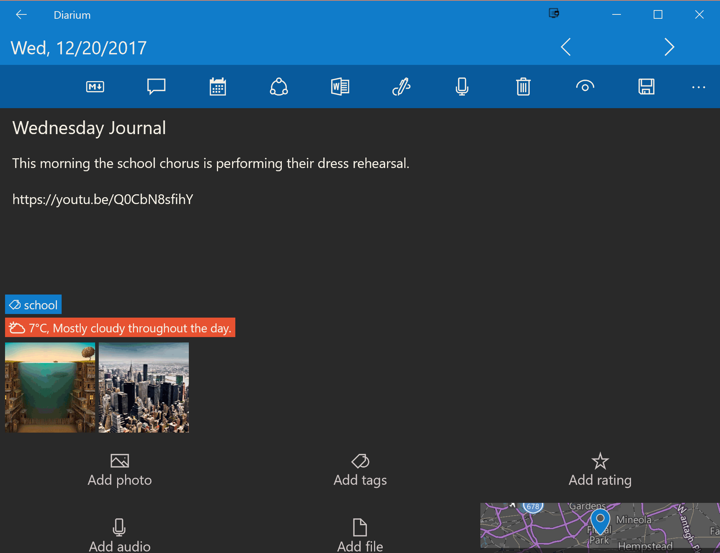Image resolution: width=720 pixels, height=553 pixels.
Task: Start dictation with the toolbar microphone icon
Action: pos(462,87)
